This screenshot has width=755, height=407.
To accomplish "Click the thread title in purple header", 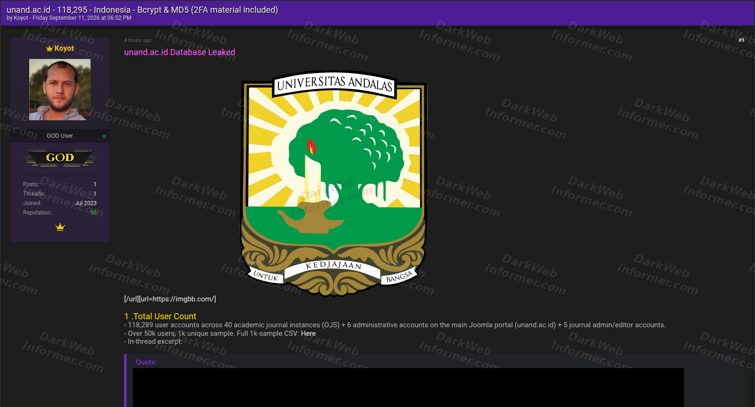I will [142, 9].
